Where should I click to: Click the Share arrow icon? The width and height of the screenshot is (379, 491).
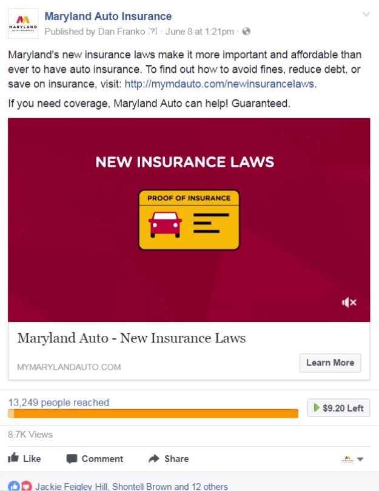(154, 459)
